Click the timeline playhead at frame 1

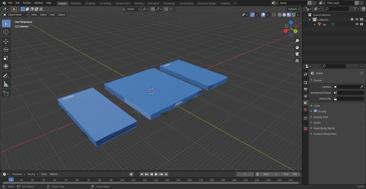[x=11, y=180]
